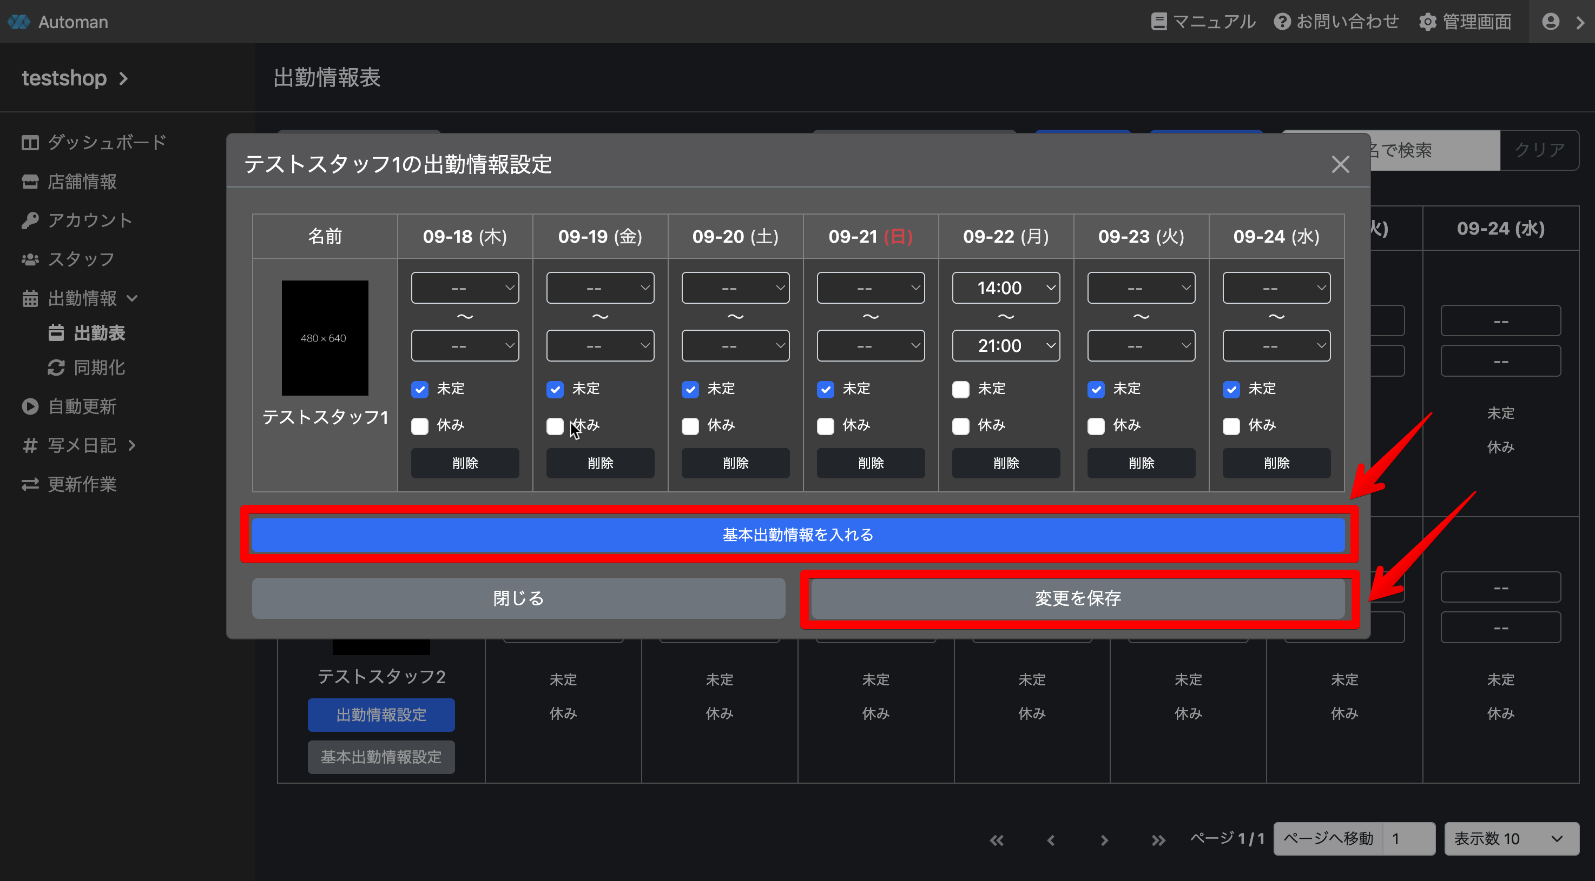Click 削除 button for 09-24 (水)
This screenshot has height=881, width=1595.
pyautogui.click(x=1276, y=463)
